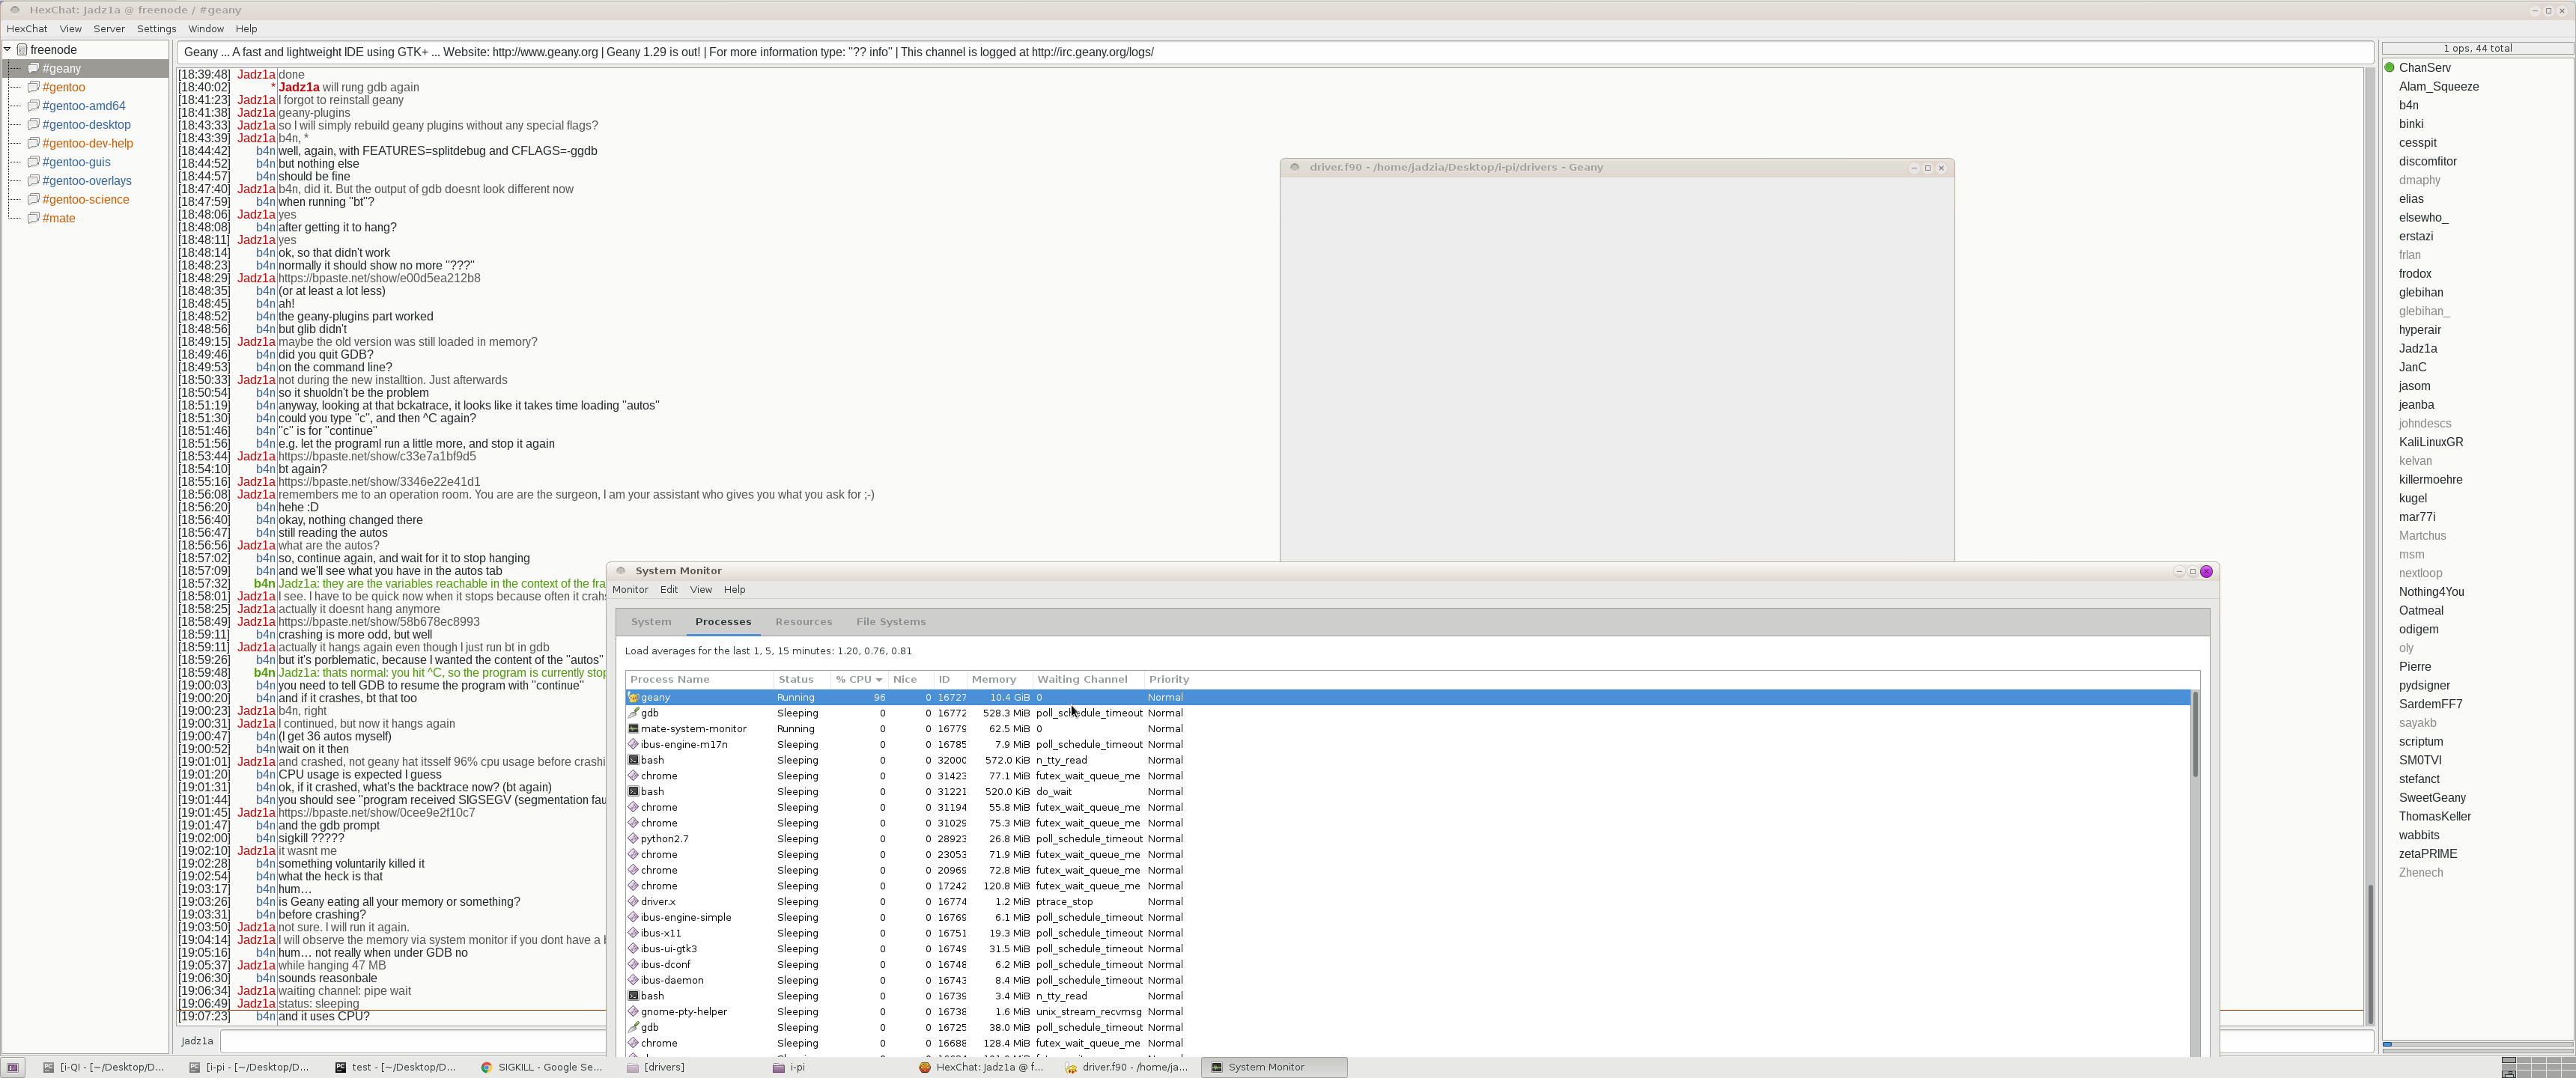
Task: Open the [drivers] folder taskbar item
Action: click(688, 1067)
